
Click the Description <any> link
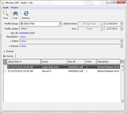coord(23,37)
